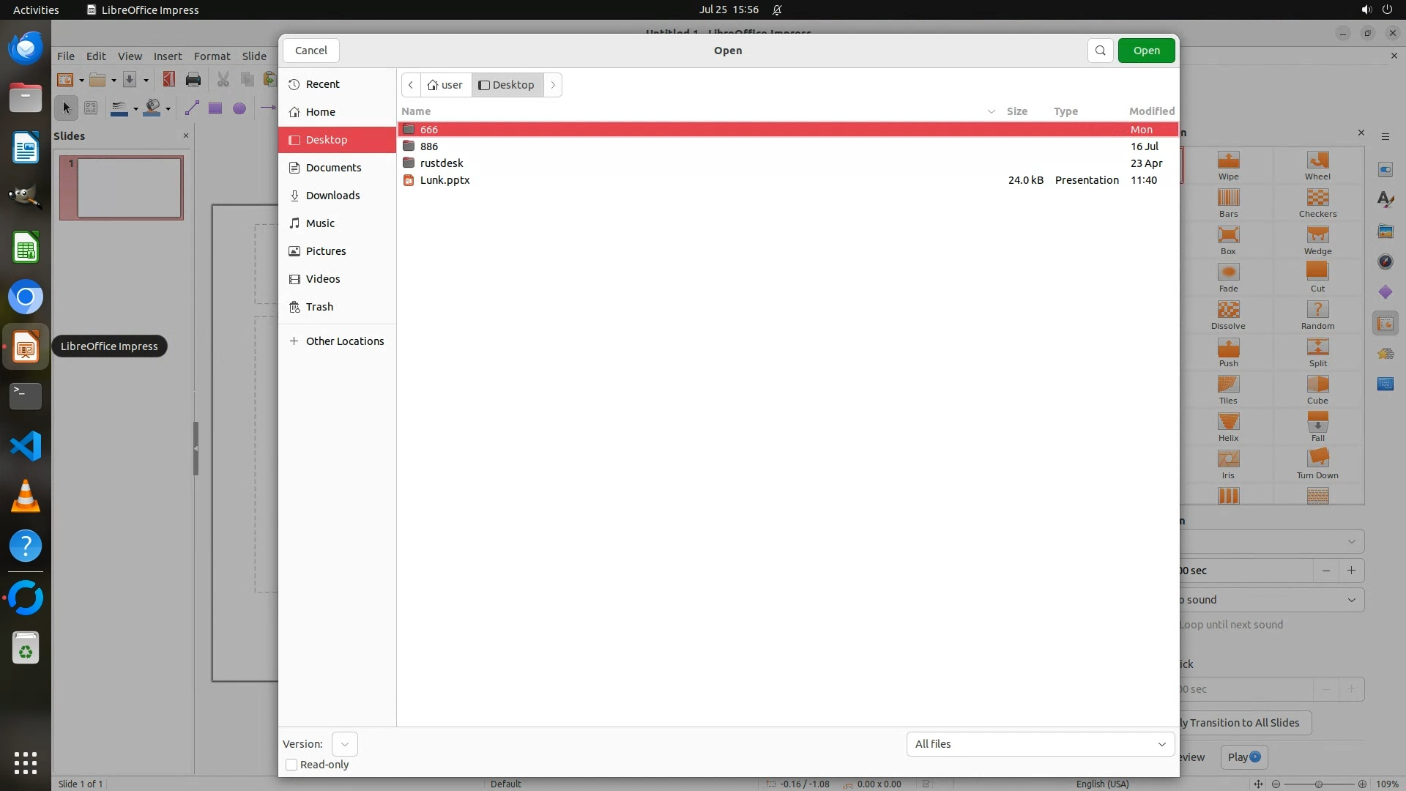This screenshot has height=791, width=1406.
Task: Select the Wheel transition icon
Action: point(1317,161)
